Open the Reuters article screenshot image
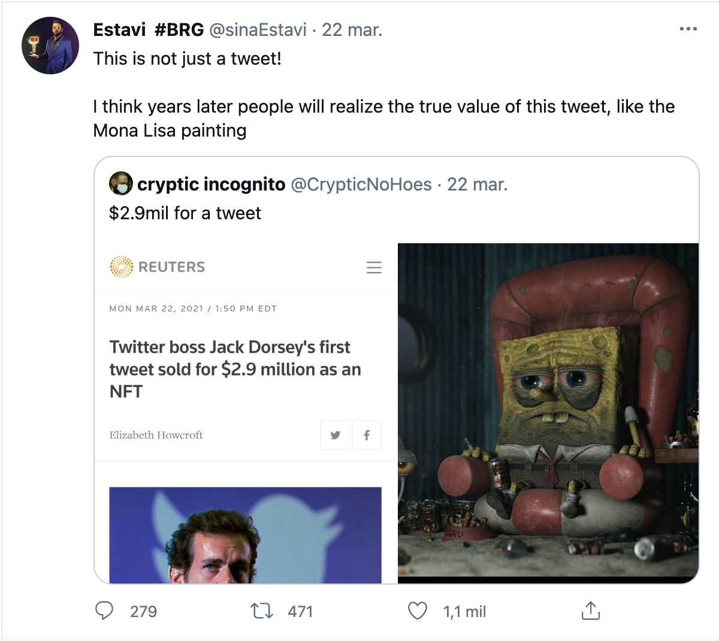The image size is (719, 641). pyautogui.click(x=246, y=413)
